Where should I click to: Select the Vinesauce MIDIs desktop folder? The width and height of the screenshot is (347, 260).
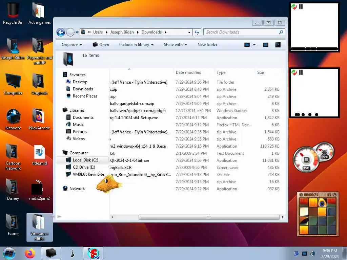[39, 227]
